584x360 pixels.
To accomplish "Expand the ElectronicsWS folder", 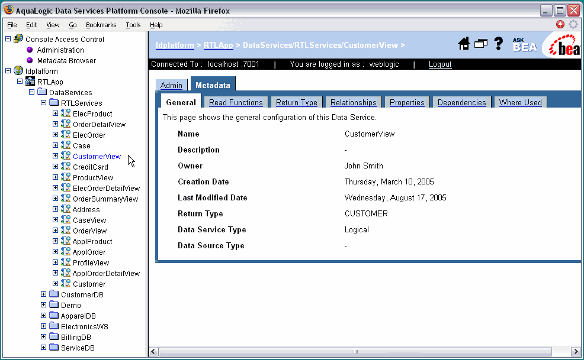I will coord(44,326).
